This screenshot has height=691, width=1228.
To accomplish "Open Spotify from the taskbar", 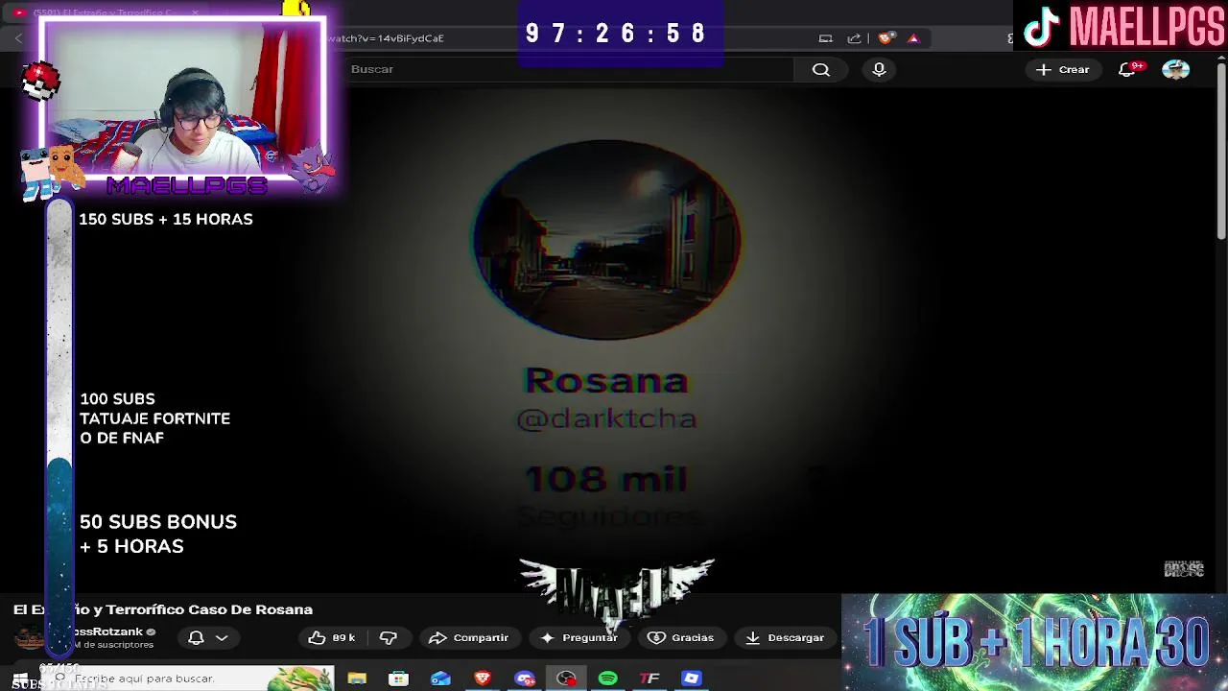I will (608, 679).
